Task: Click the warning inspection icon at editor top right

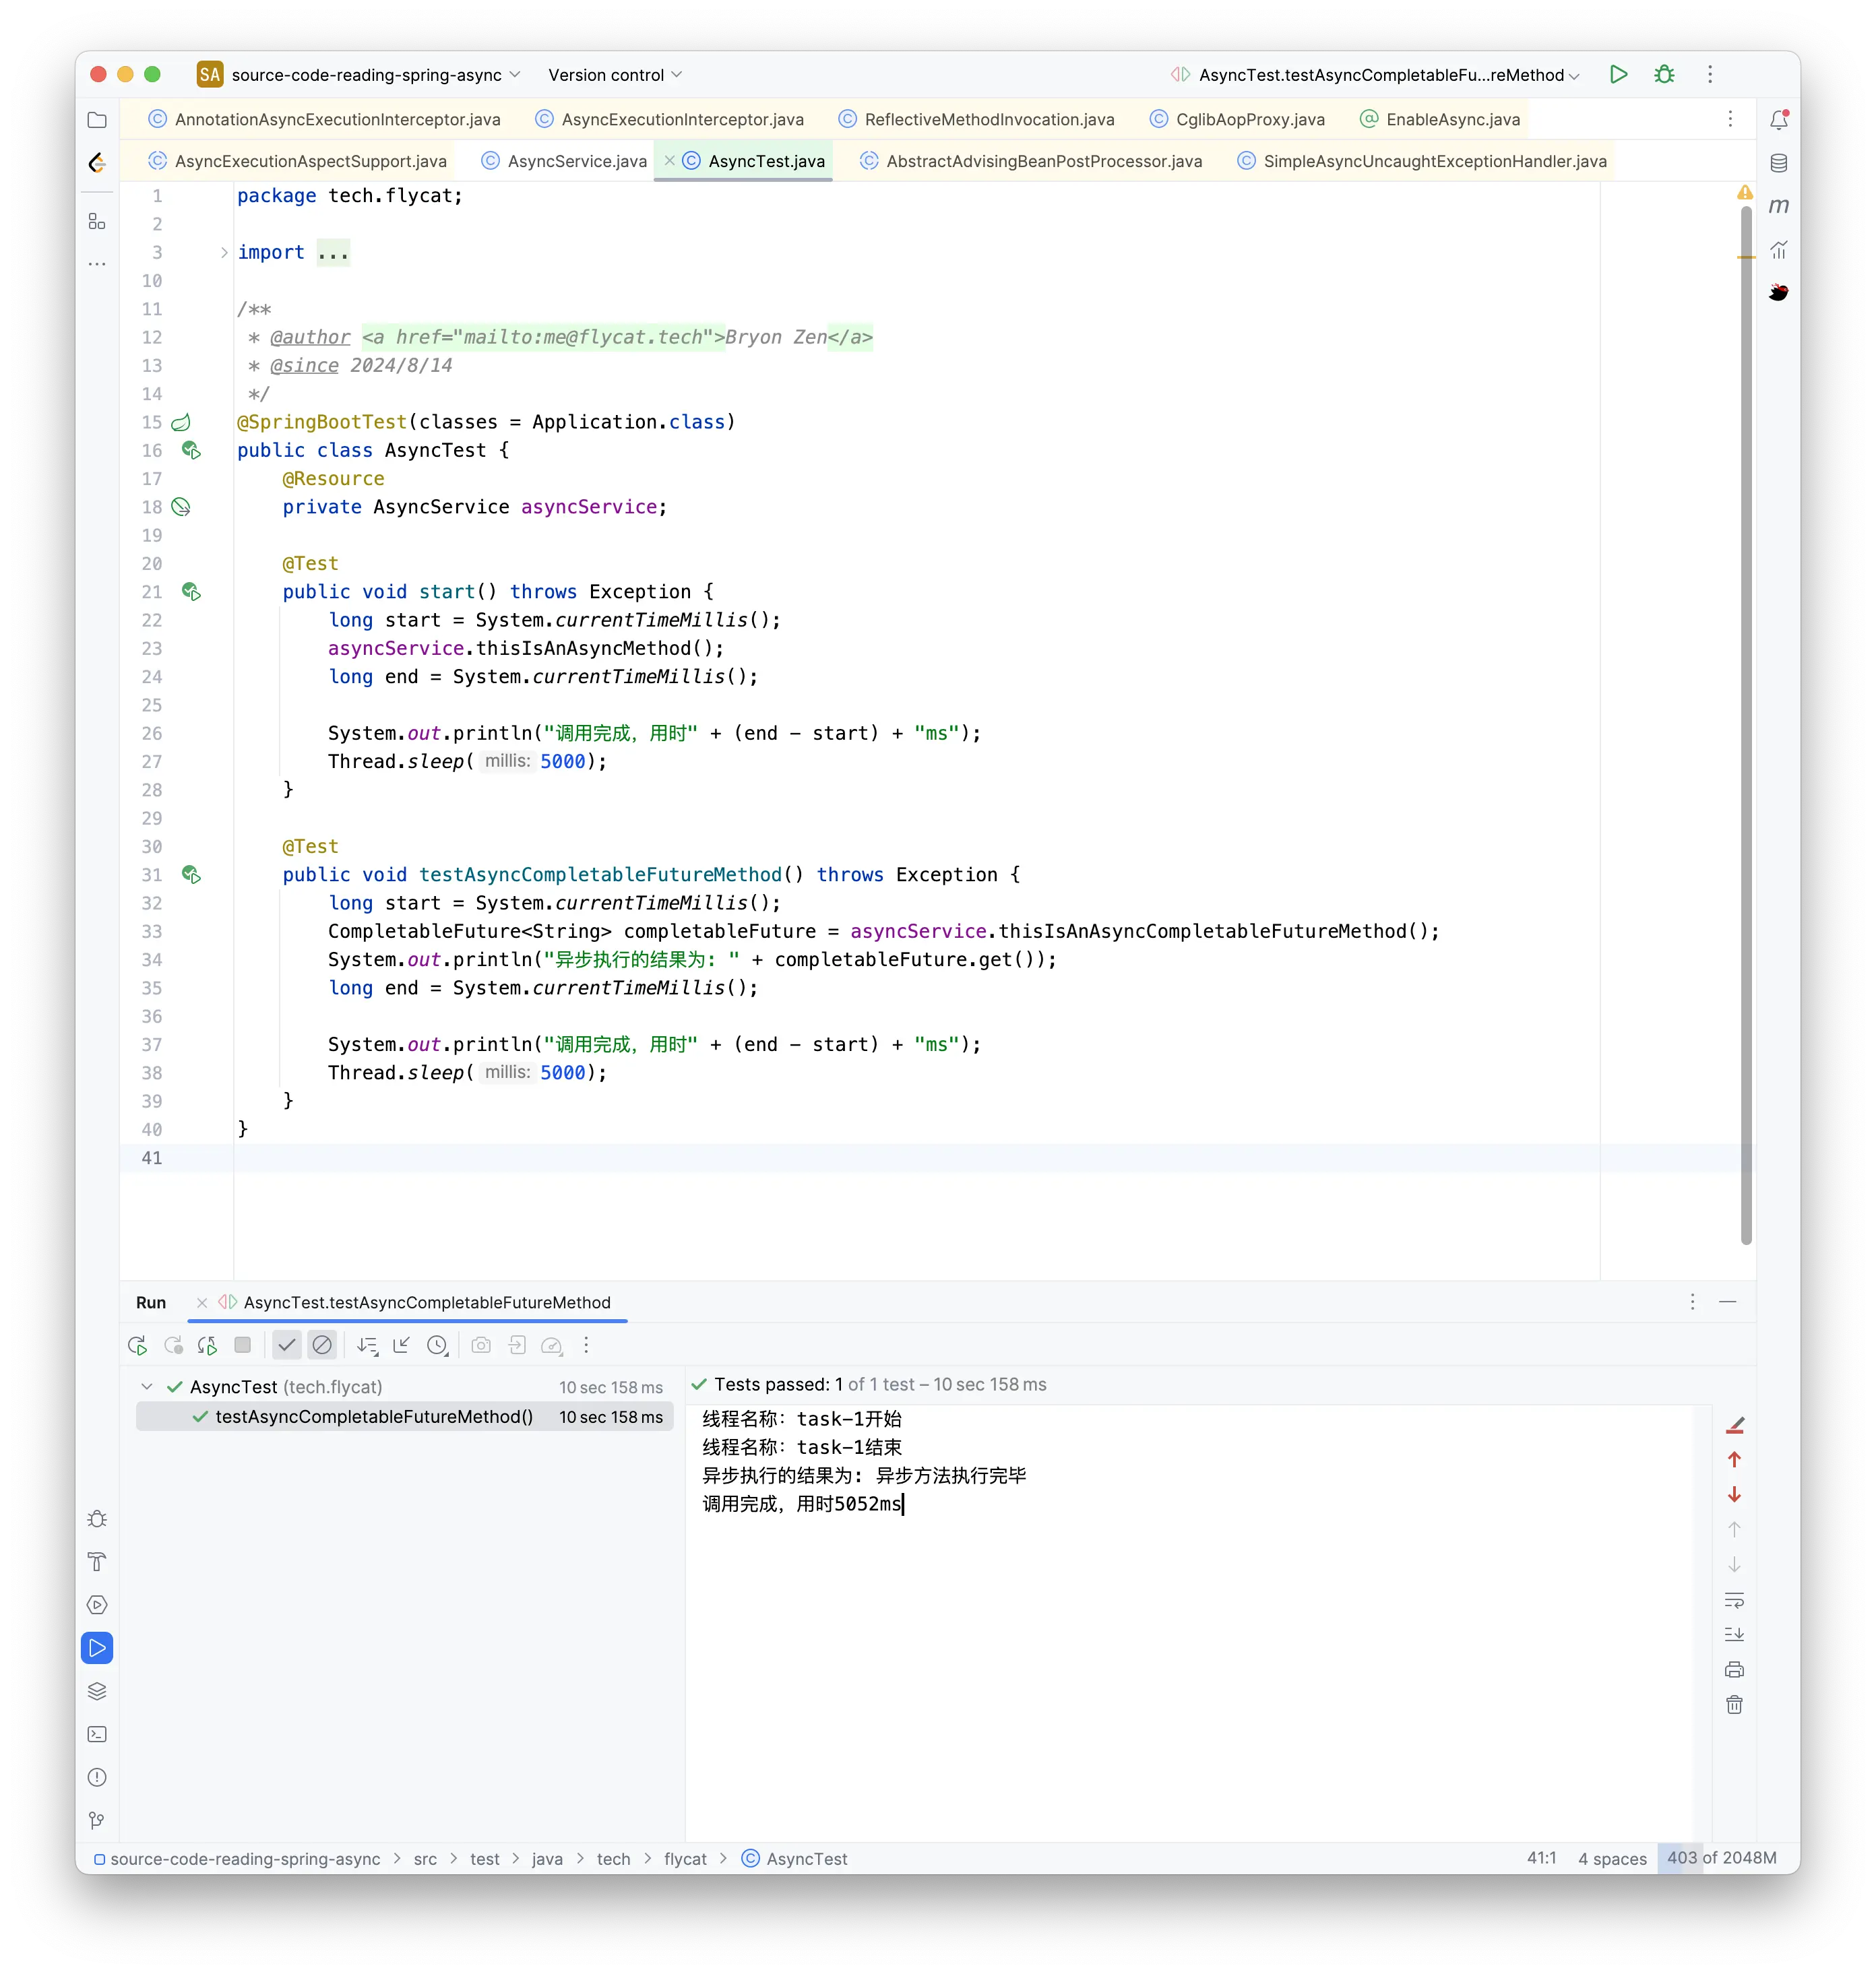Action: coord(1745,193)
